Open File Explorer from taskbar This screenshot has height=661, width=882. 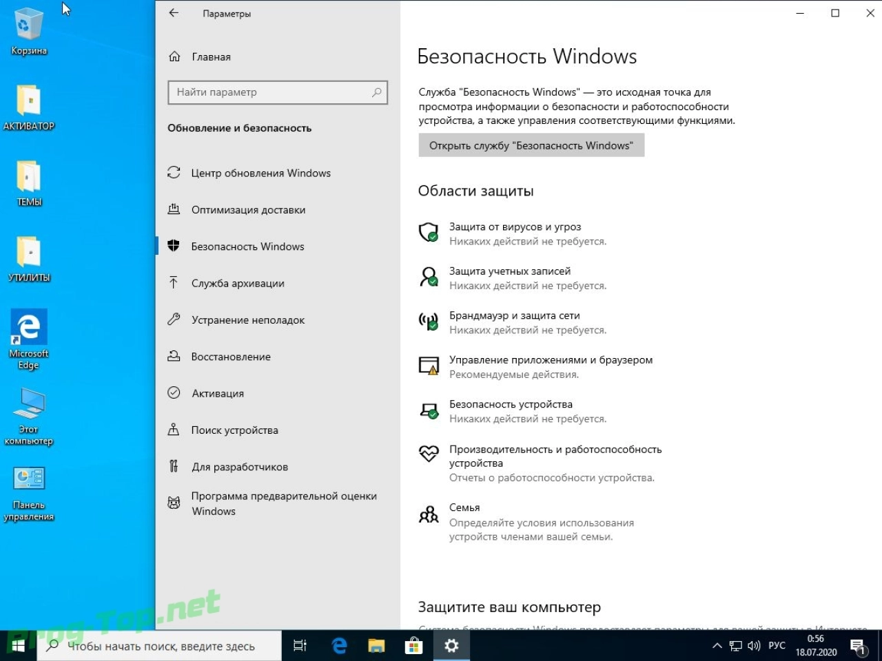coord(376,646)
